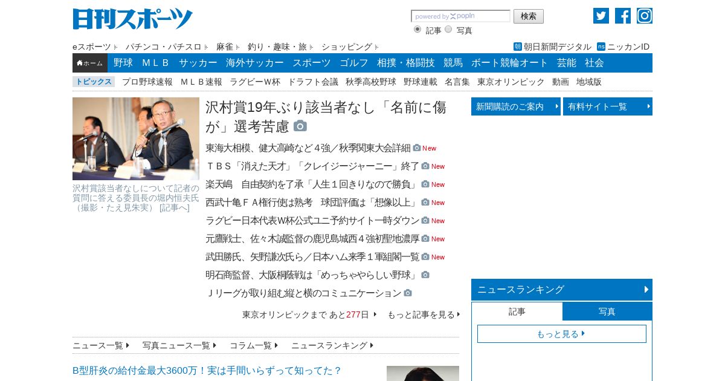Click camera icon beside 西武十亀 article

point(425,202)
